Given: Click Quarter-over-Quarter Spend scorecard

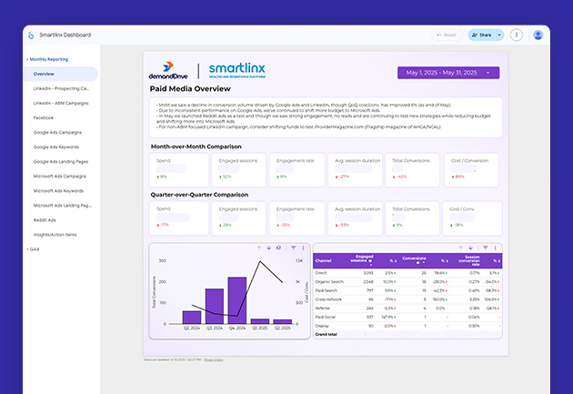Looking at the screenshot, I should tap(179, 218).
